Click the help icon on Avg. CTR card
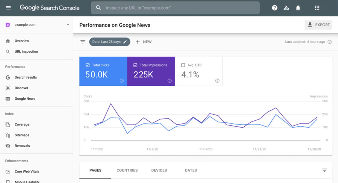The height and width of the screenshot is (183, 338). coord(217,81)
